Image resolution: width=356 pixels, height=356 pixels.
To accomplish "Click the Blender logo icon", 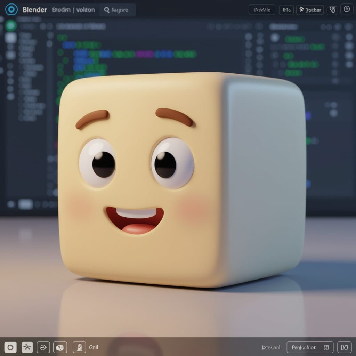I will coord(11,10).
